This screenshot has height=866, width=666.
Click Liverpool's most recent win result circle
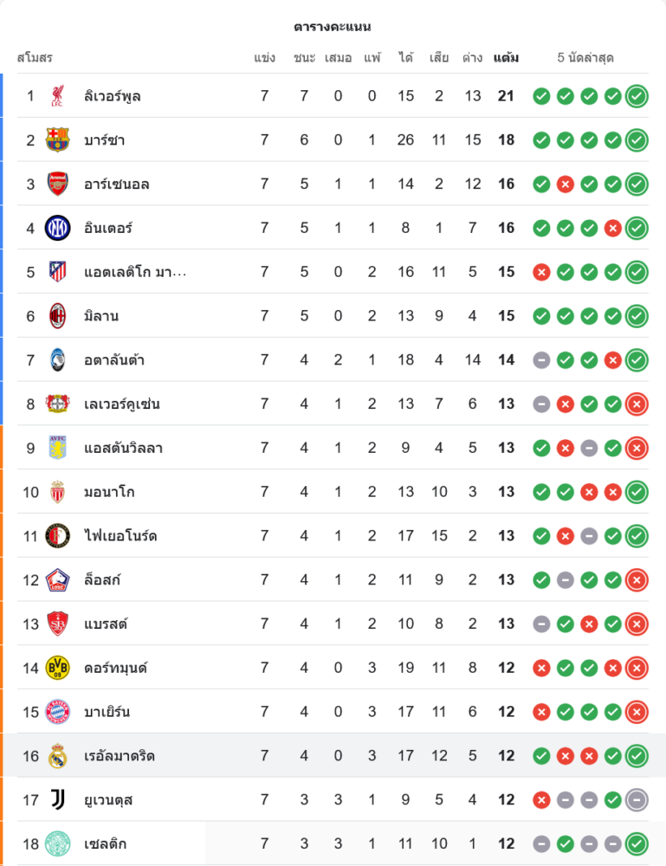[637, 96]
